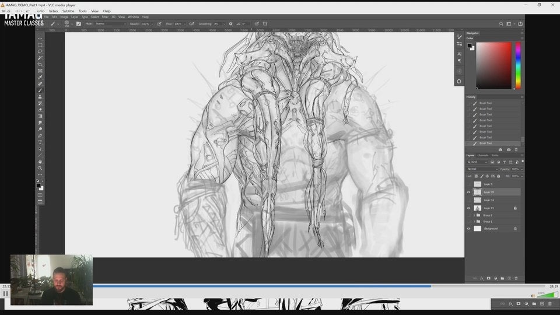Open the Photoshop Layer menu
Image resolution: width=560 pixels, height=315 pixels.
[74, 17]
